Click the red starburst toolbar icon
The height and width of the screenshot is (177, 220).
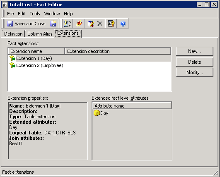(79, 24)
